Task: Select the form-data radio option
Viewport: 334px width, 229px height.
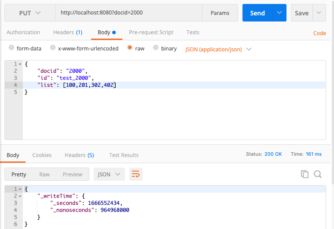Action: (x=11, y=47)
